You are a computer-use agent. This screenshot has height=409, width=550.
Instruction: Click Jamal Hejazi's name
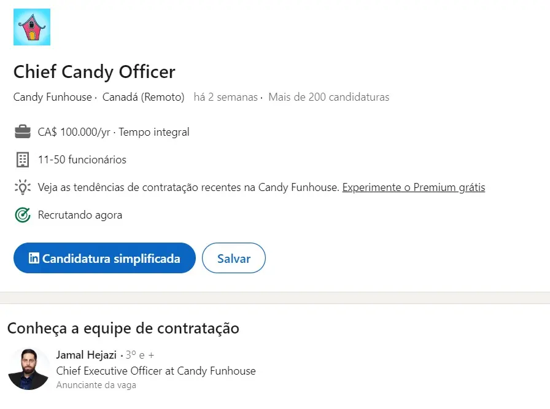(86, 355)
